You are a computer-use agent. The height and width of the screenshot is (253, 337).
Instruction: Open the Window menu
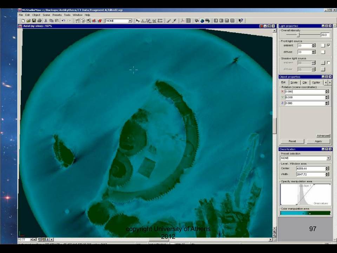[77, 15]
